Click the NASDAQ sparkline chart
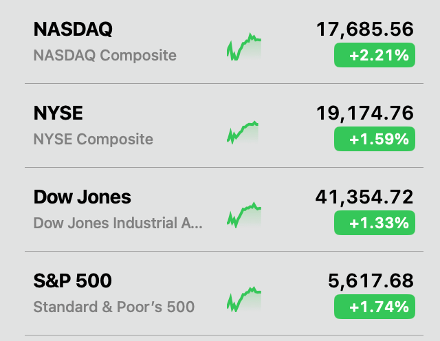Image resolution: width=440 pixels, height=341 pixels. pyautogui.click(x=244, y=48)
